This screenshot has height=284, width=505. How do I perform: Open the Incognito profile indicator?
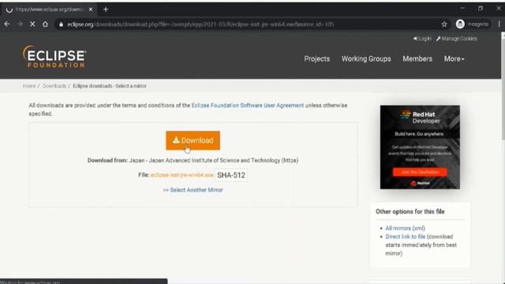(473, 24)
